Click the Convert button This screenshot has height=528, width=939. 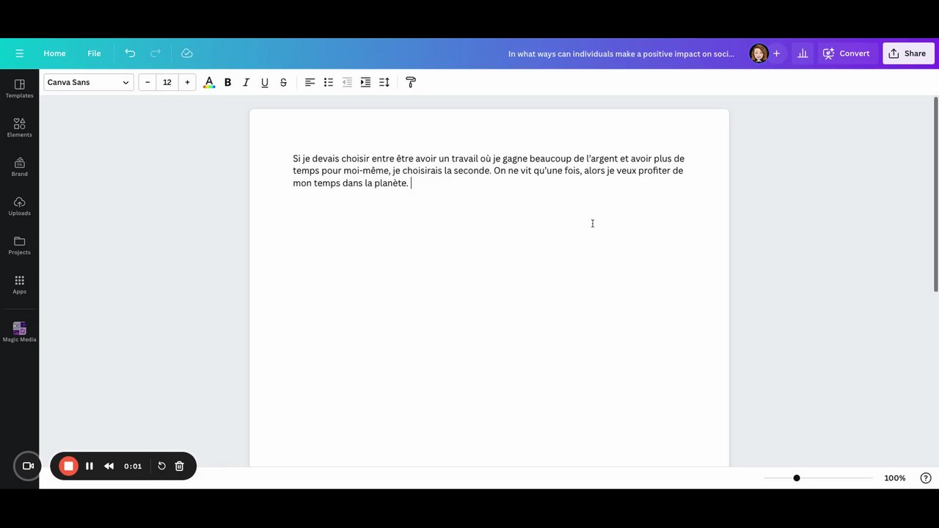(x=847, y=54)
